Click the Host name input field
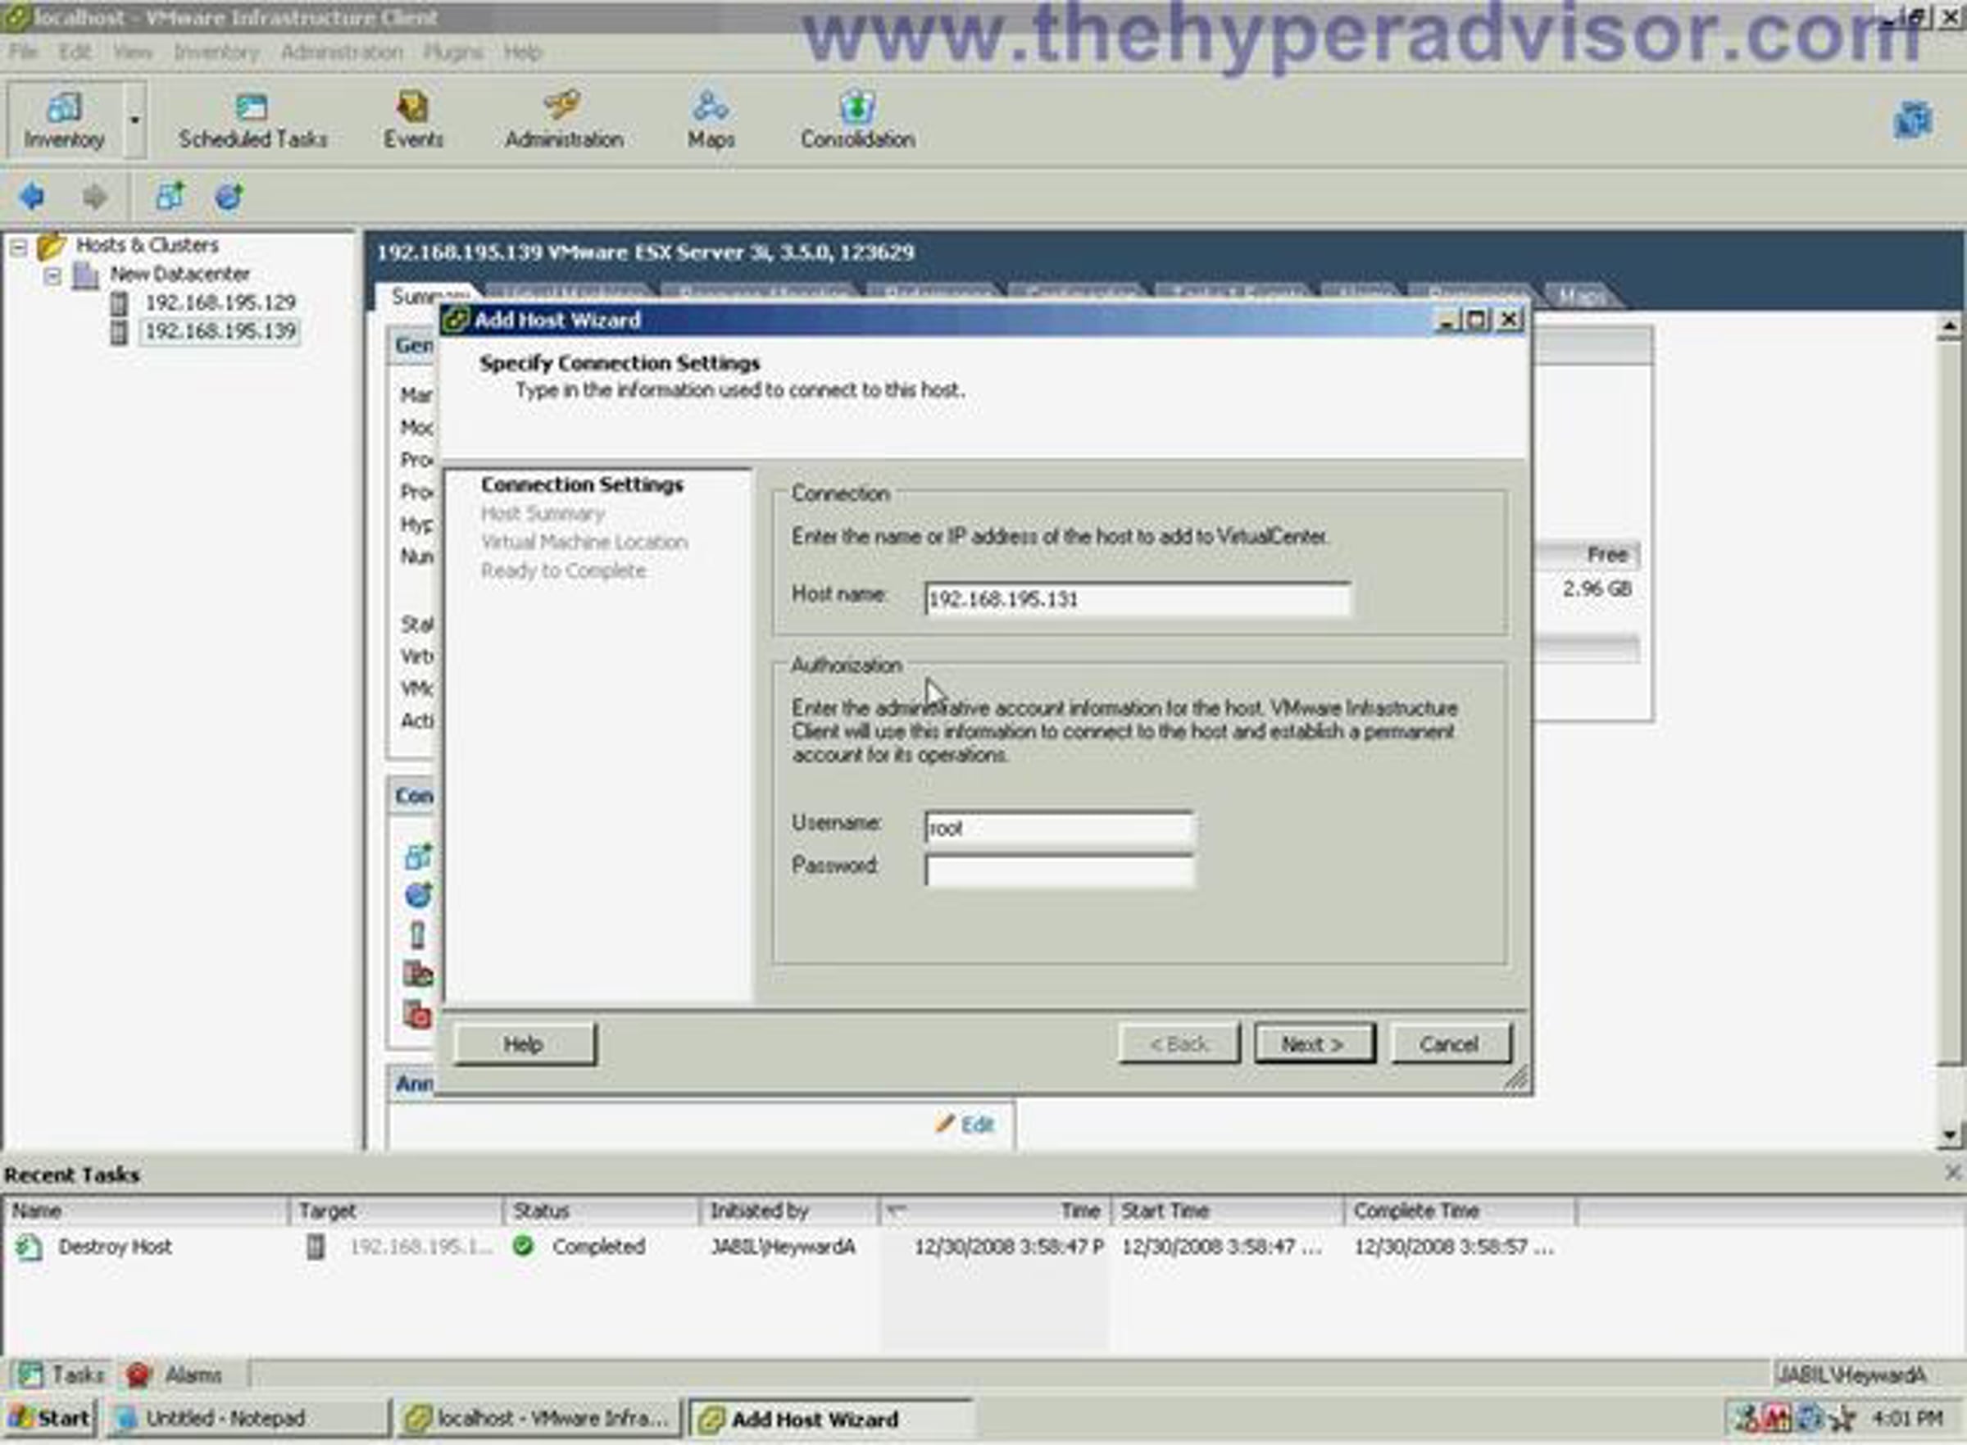The width and height of the screenshot is (1967, 1445). (x=1137, y=599)
